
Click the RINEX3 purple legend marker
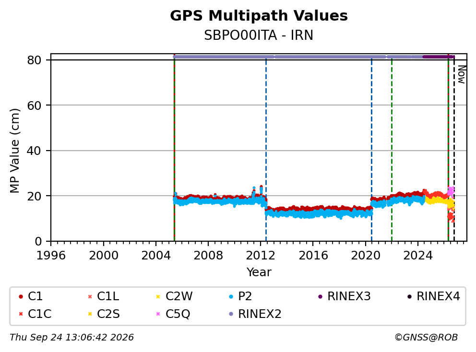pos(320,296)
